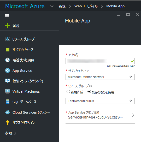Expand the App Service プラン/場所 chevron
Image resolution: width=141 pixels, height=142 pixels.
click(133, 115)
